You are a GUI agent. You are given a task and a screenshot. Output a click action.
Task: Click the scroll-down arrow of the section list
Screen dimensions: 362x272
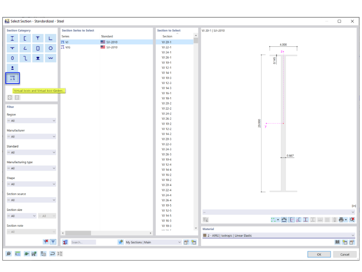(196, 228)
